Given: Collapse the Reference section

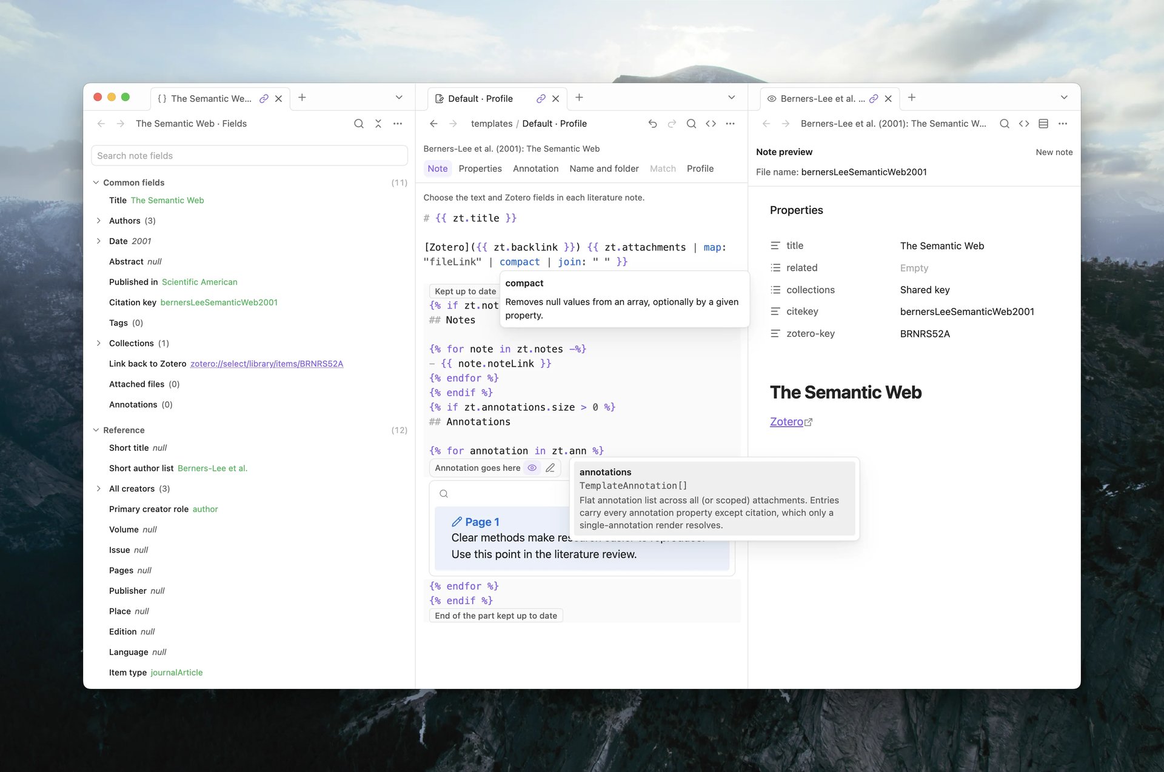Looking at the screenshot, I should pyautogui.click(x=96, y=430).
